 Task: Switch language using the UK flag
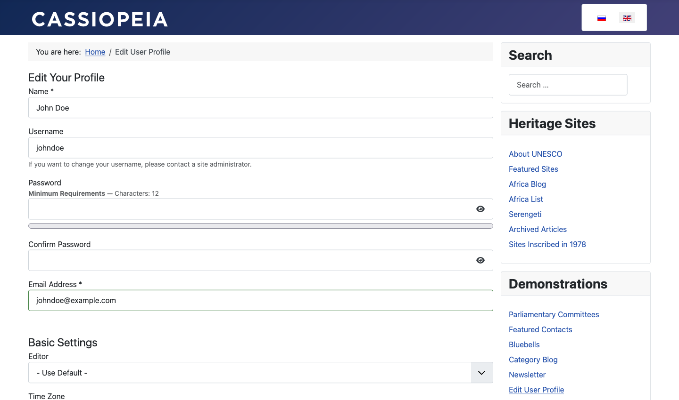(x=627, y=18)
